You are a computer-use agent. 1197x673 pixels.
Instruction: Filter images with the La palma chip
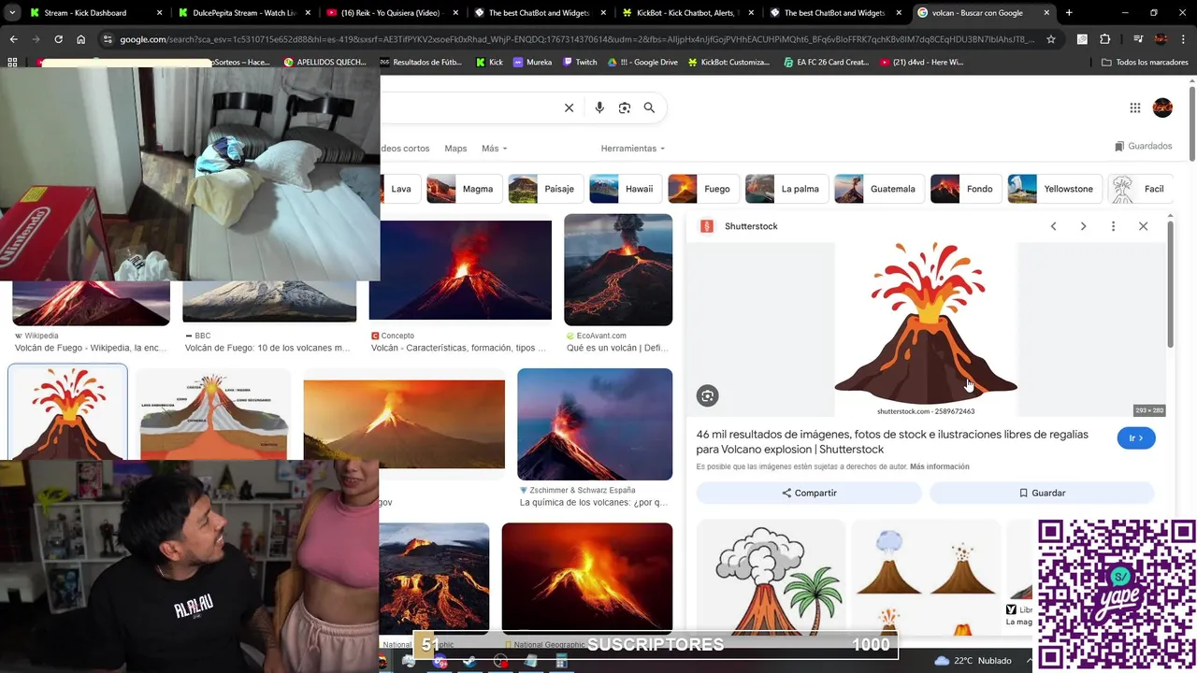[786, 189]
